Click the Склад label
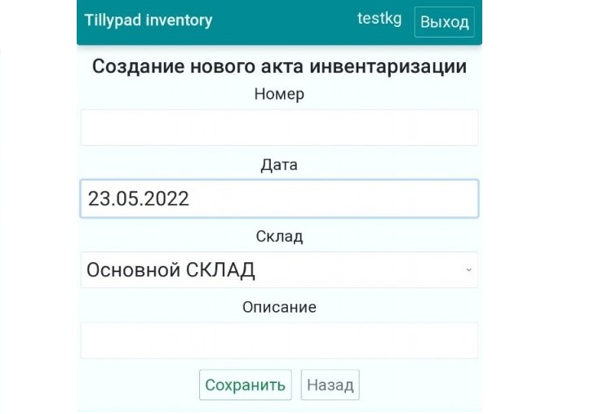The height and width of the screenshot is (414, 603). [279, 236]
